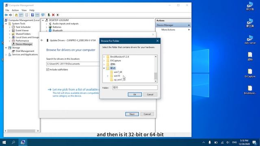
Task: Collapse the Device Manager header in Actions pane
Action: pyautogui.click(x=188, y=25)
